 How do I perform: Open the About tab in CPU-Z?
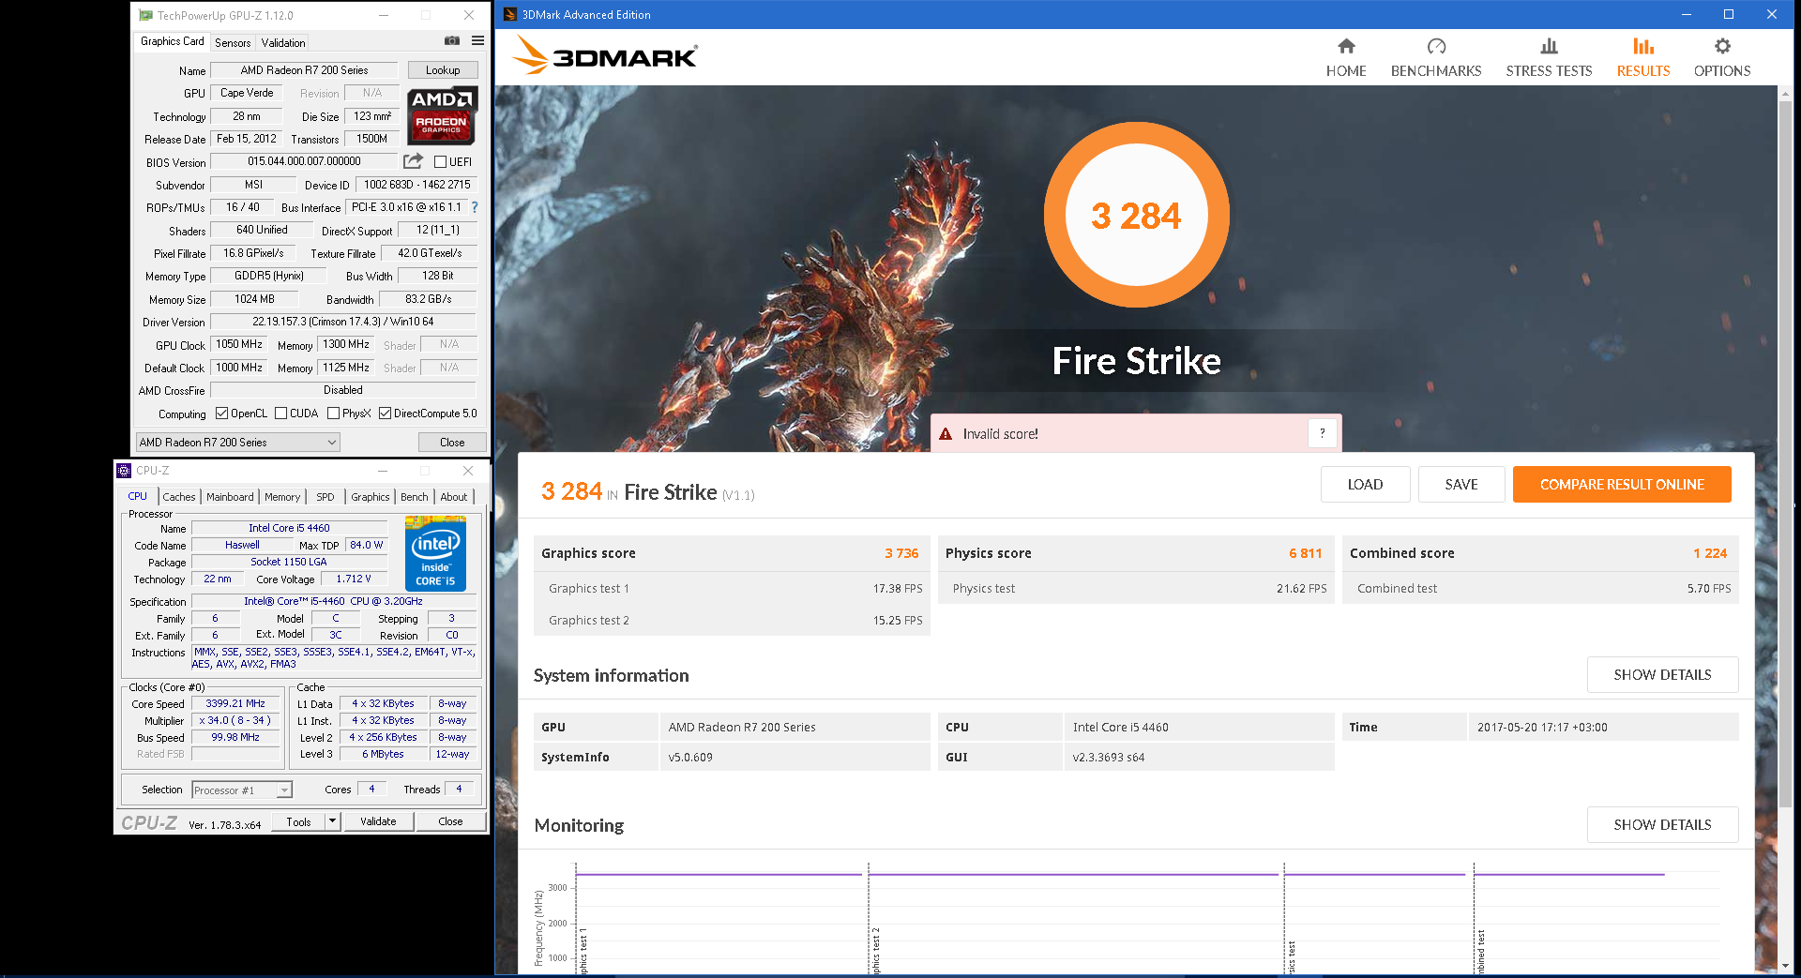(x=454, y=497)
